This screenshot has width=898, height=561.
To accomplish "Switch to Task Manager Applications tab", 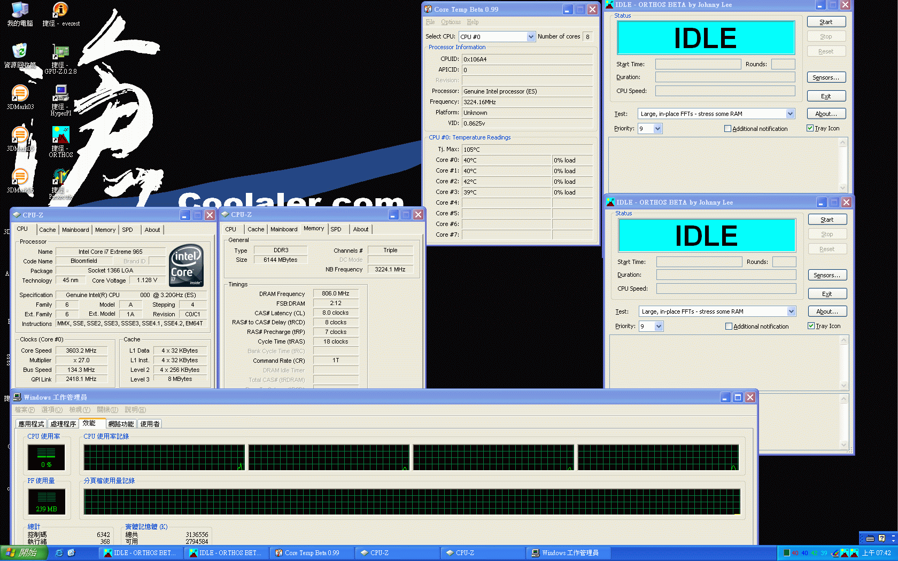I will point(32,424).
